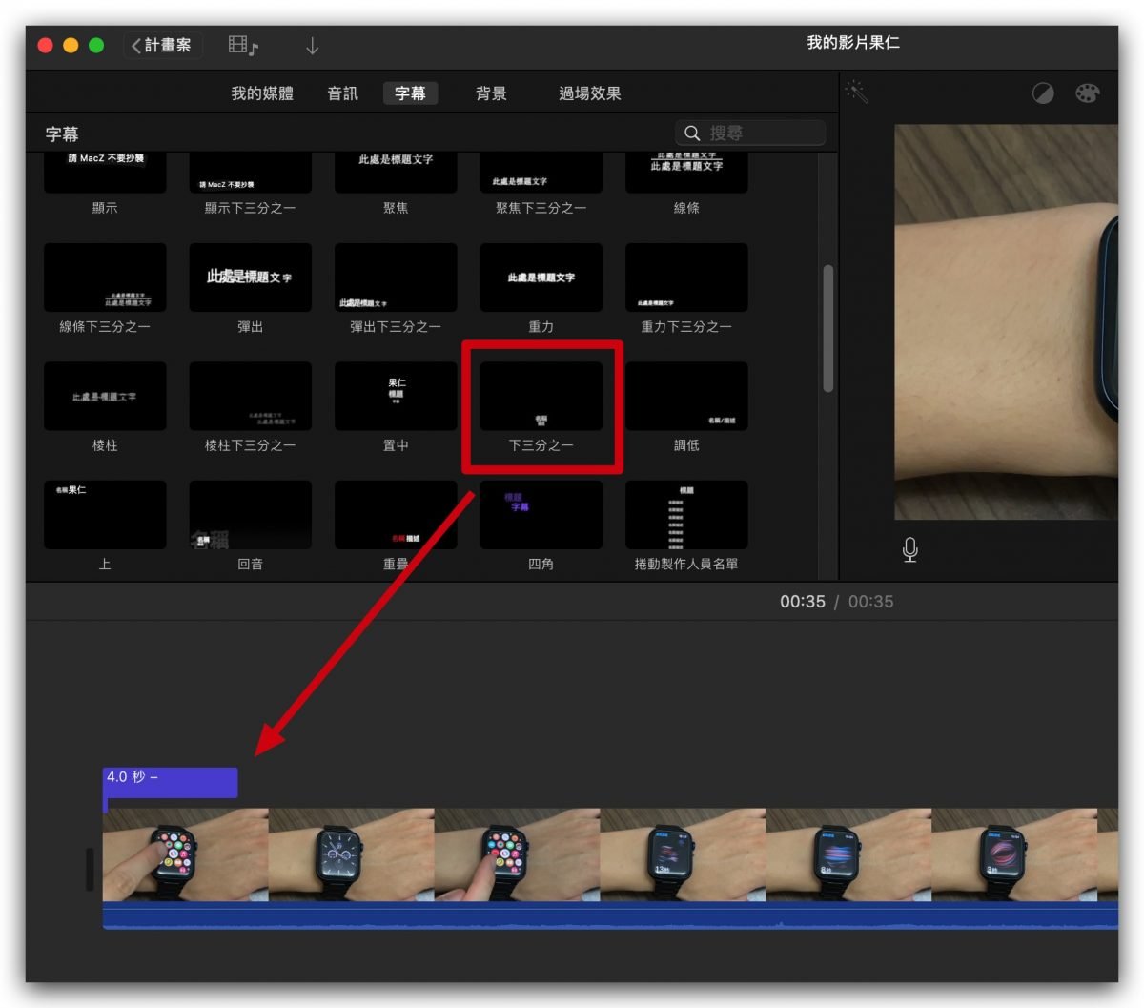The width and height of the screenshot is (1144, 1008).
Task: Click the preview viewer image
Action: [x=1006, y=321]
